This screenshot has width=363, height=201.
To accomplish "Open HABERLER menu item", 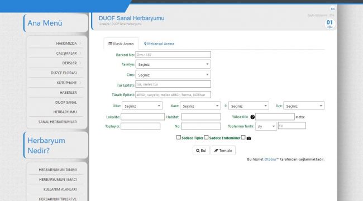I will pyautogui.click(x=68, y=92).
